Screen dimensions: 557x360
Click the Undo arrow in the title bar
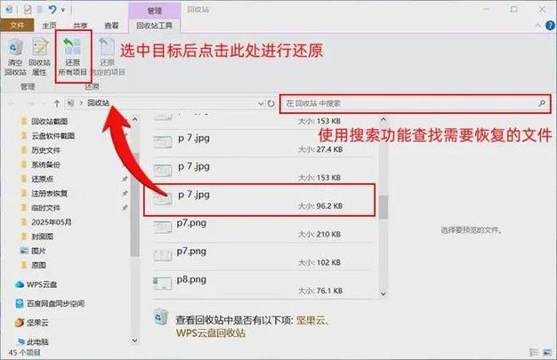click(52, 10)
